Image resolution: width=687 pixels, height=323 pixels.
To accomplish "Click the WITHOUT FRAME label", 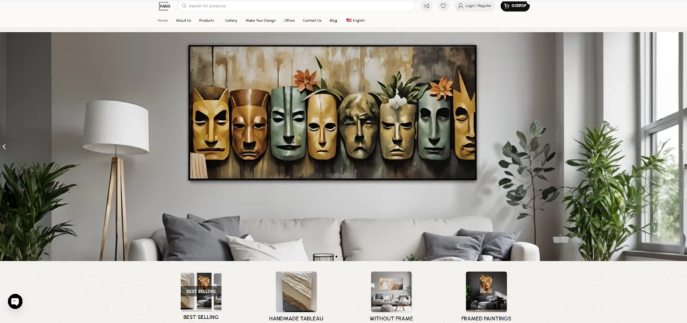I will [x=391, y=318].
